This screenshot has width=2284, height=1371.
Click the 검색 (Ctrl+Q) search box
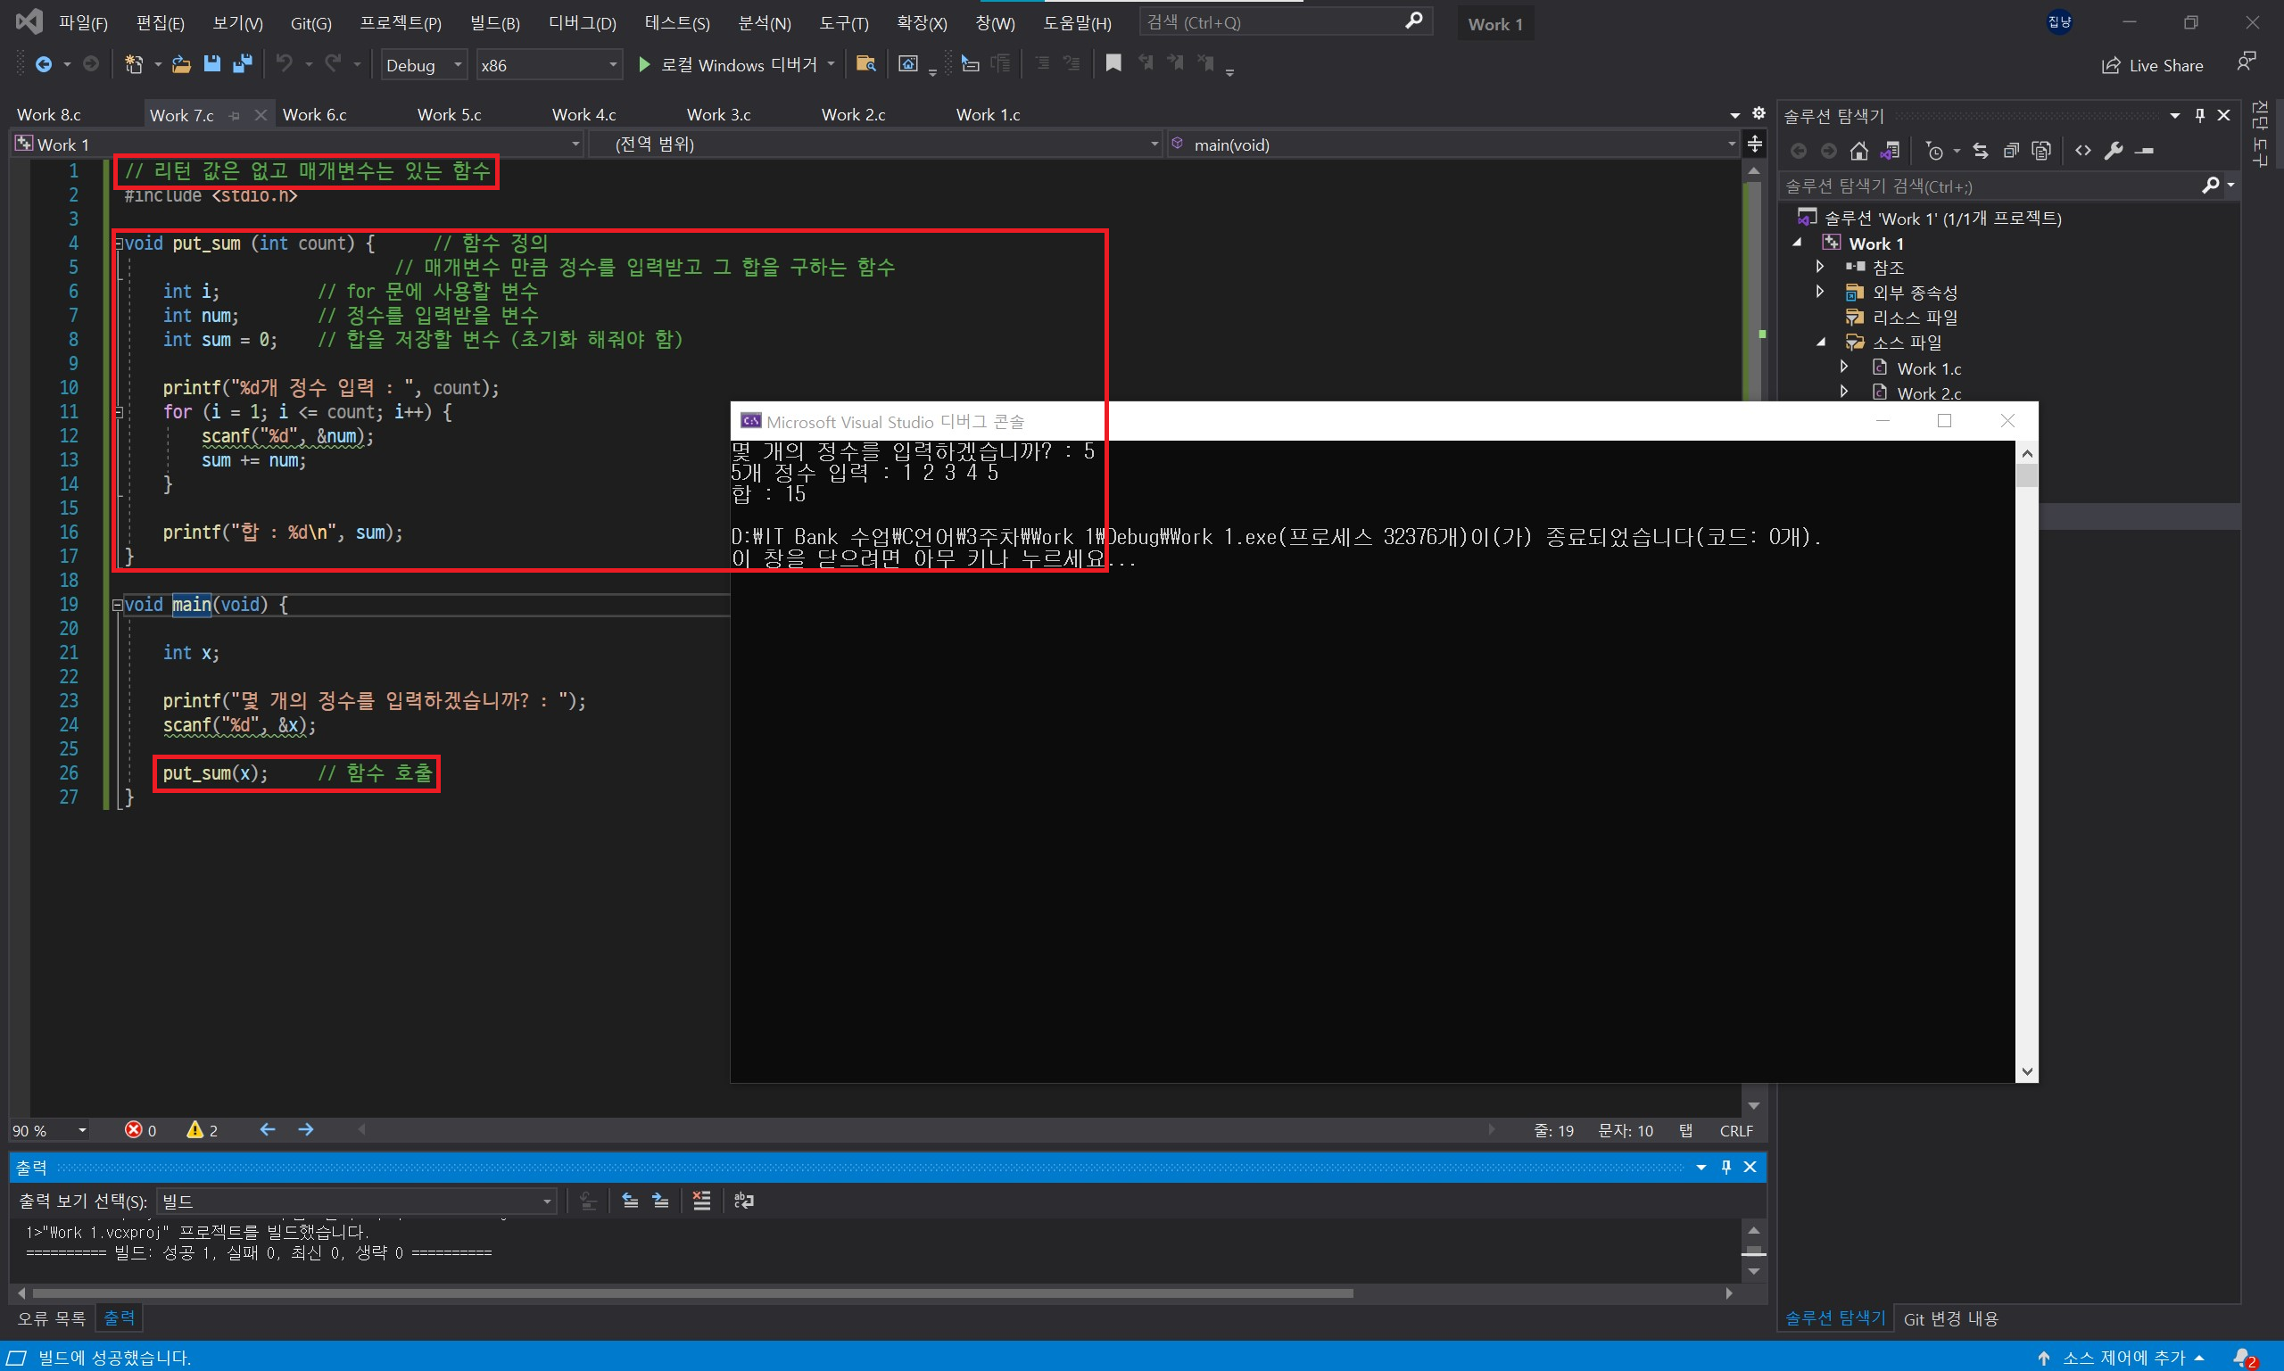point(1275,22)
